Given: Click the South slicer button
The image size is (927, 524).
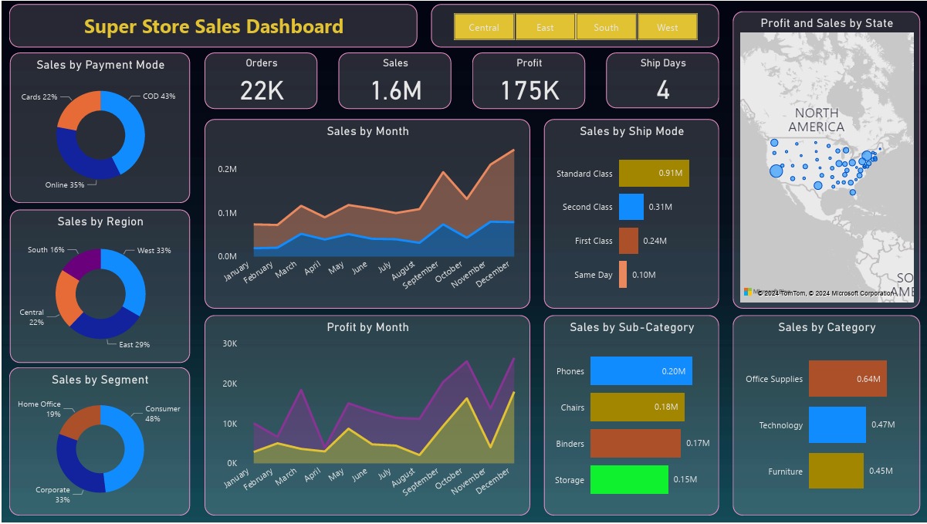Looking at the screenshot, I should [606, 27].
